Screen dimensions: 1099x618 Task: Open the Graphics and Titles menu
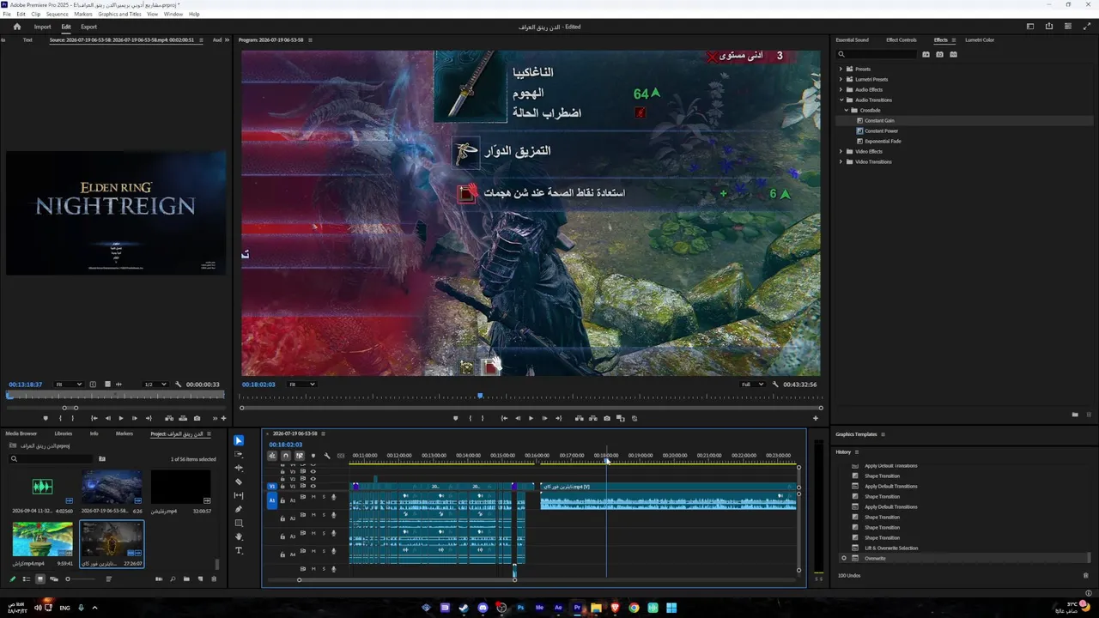(x=119, y=14)
